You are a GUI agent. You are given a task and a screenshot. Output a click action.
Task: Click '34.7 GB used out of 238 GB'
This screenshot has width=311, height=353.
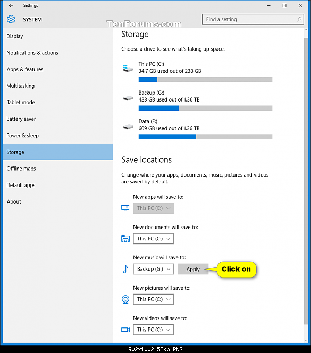coord(170,71)
